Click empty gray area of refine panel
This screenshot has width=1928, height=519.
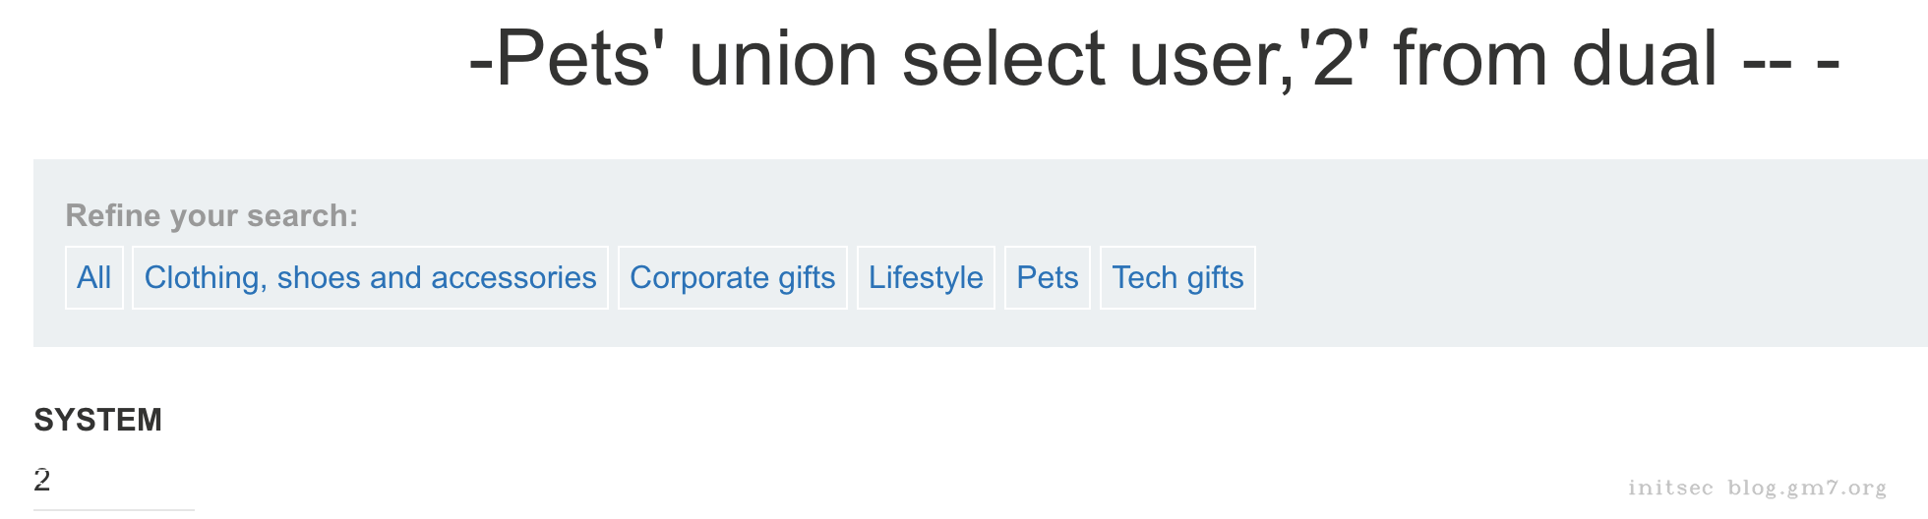(1574, 256)
